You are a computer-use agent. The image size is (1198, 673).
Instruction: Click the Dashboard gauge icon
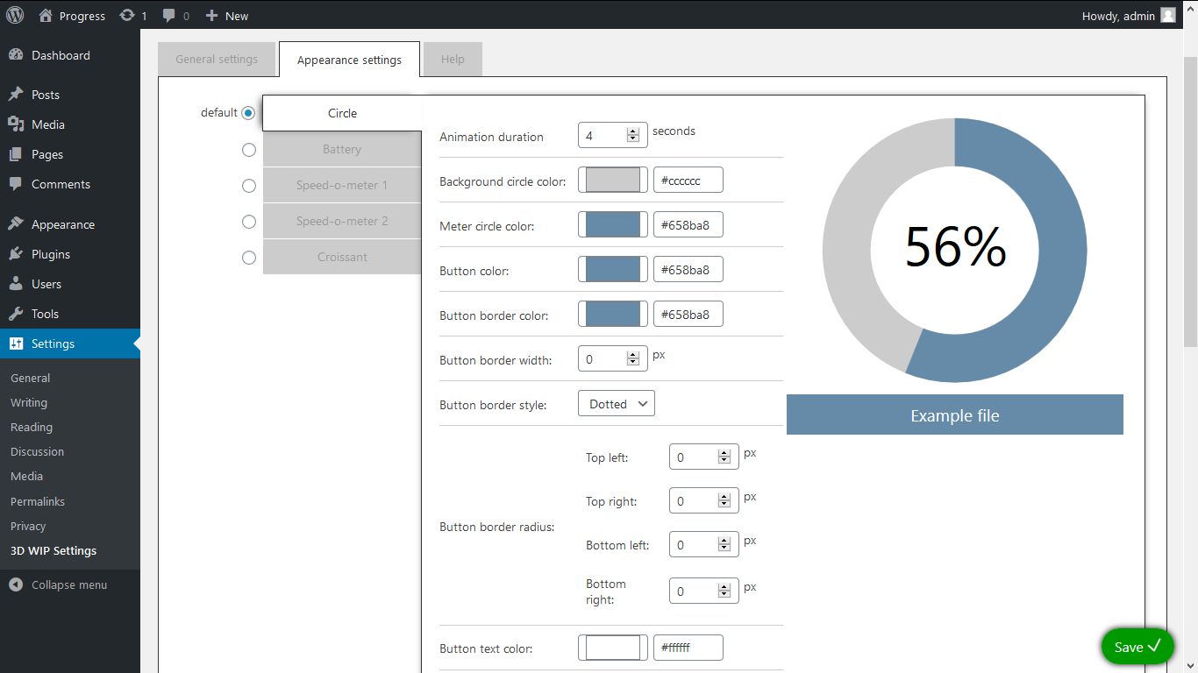[16, 55]
